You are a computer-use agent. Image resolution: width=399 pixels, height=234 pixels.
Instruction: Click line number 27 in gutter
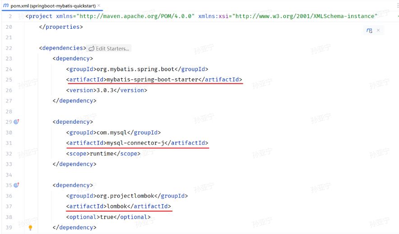coord(9,101)
